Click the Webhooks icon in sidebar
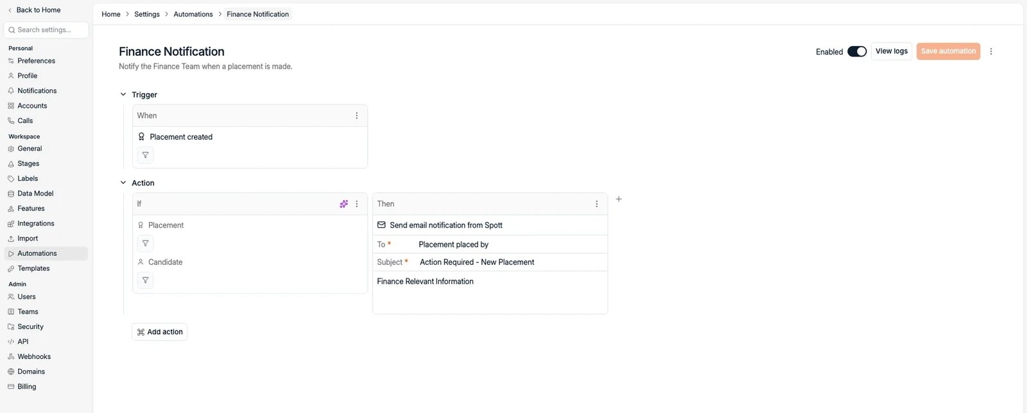The width and height of the screenshot is (1027, 413). tap(11, 357)
